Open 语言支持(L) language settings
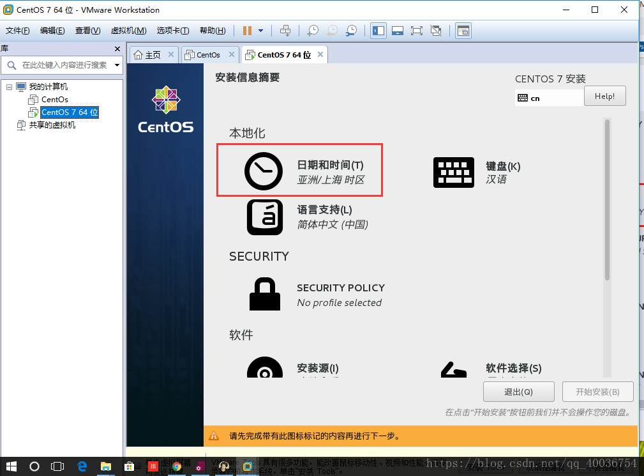This screenshot has height=476, width=644. [307, 217]
